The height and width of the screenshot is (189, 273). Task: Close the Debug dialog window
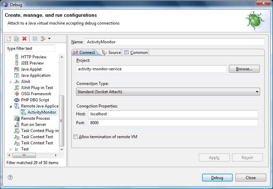click(263, 3)
